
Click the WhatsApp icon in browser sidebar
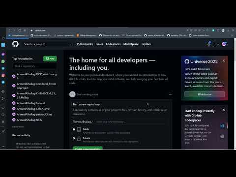click(x=3, y=61)
